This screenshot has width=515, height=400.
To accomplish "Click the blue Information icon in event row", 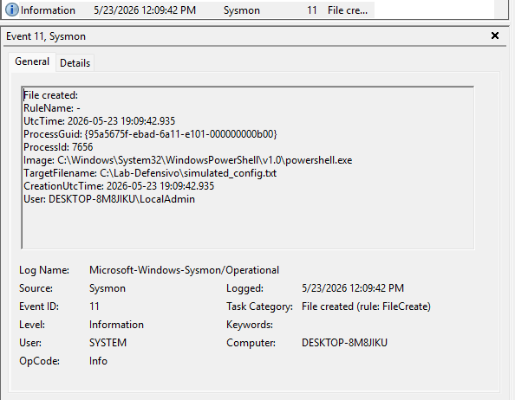I will coord(12,10).
